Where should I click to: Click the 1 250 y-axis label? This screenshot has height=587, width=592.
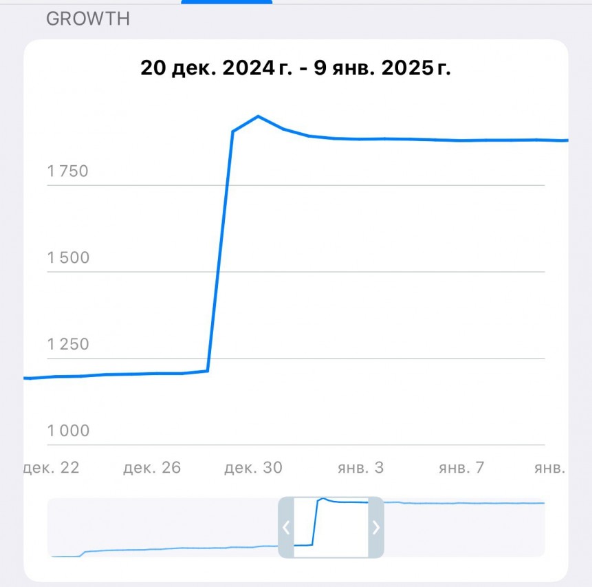coord(68,344)
